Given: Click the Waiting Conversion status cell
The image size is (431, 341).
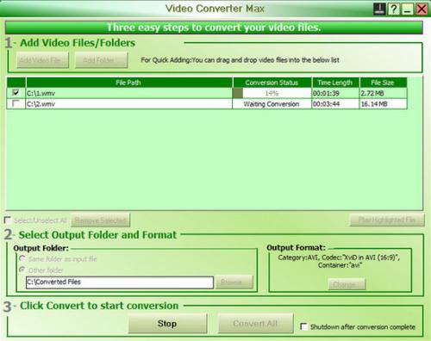Looking at the screenshot, I should 272,104.
